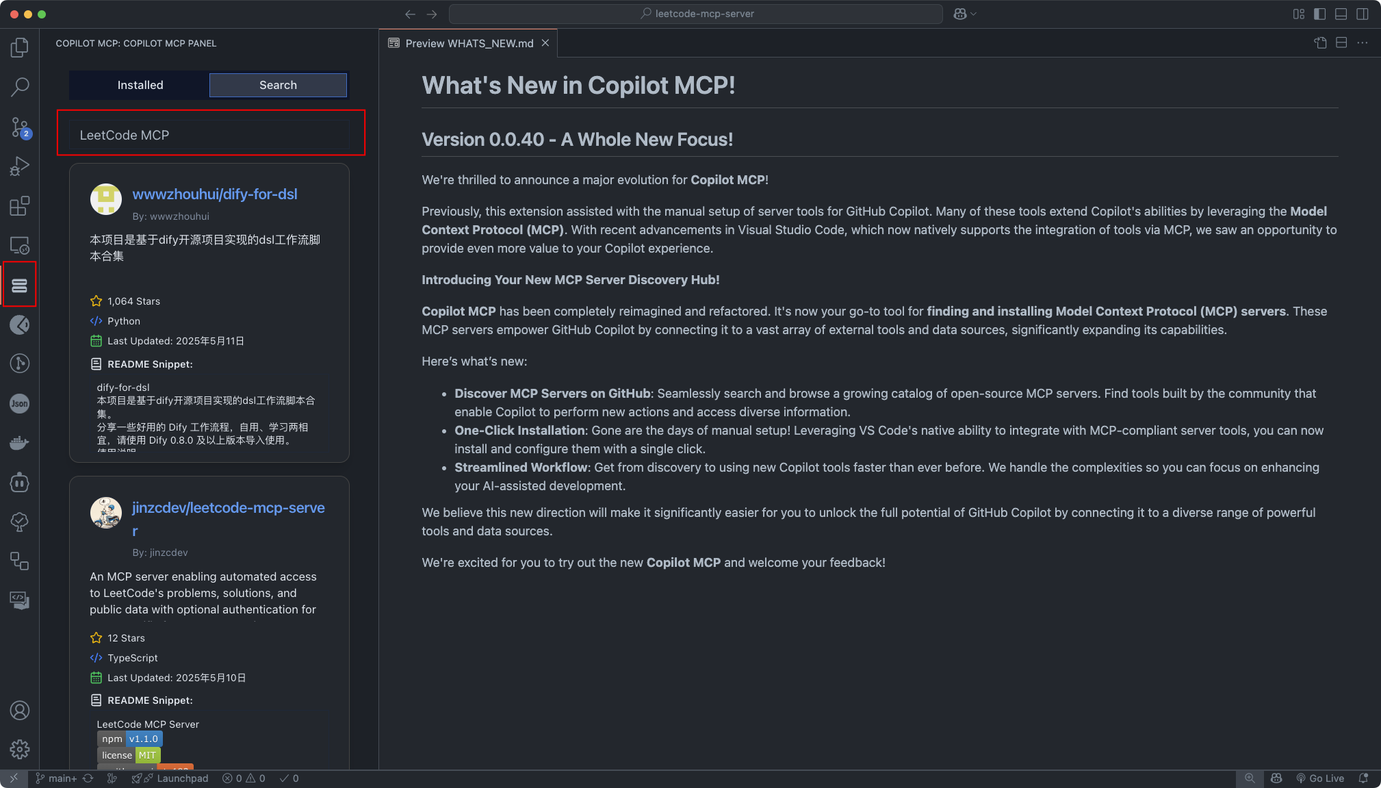The width and height of the screenshot is (1381, 788).
Task: Select the Docker sidebar icon
Action: 20,442
